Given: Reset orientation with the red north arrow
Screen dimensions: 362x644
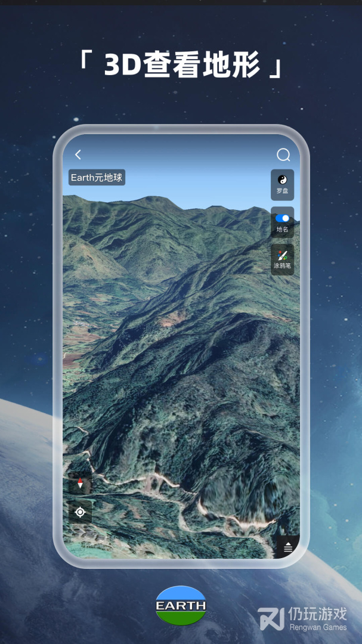Looking at the screenshot, I should 81,483.
